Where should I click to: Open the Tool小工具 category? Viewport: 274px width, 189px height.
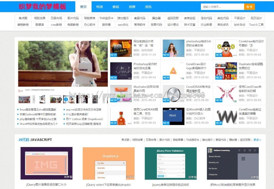click(x=256, y=25)
